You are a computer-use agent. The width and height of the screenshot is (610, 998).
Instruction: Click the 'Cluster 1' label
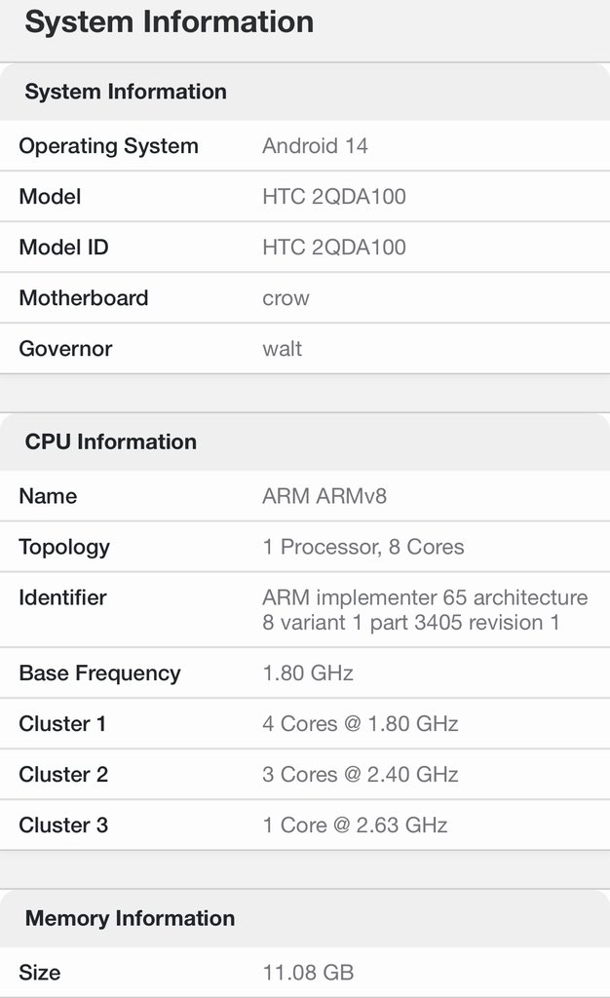click(62, 724)
